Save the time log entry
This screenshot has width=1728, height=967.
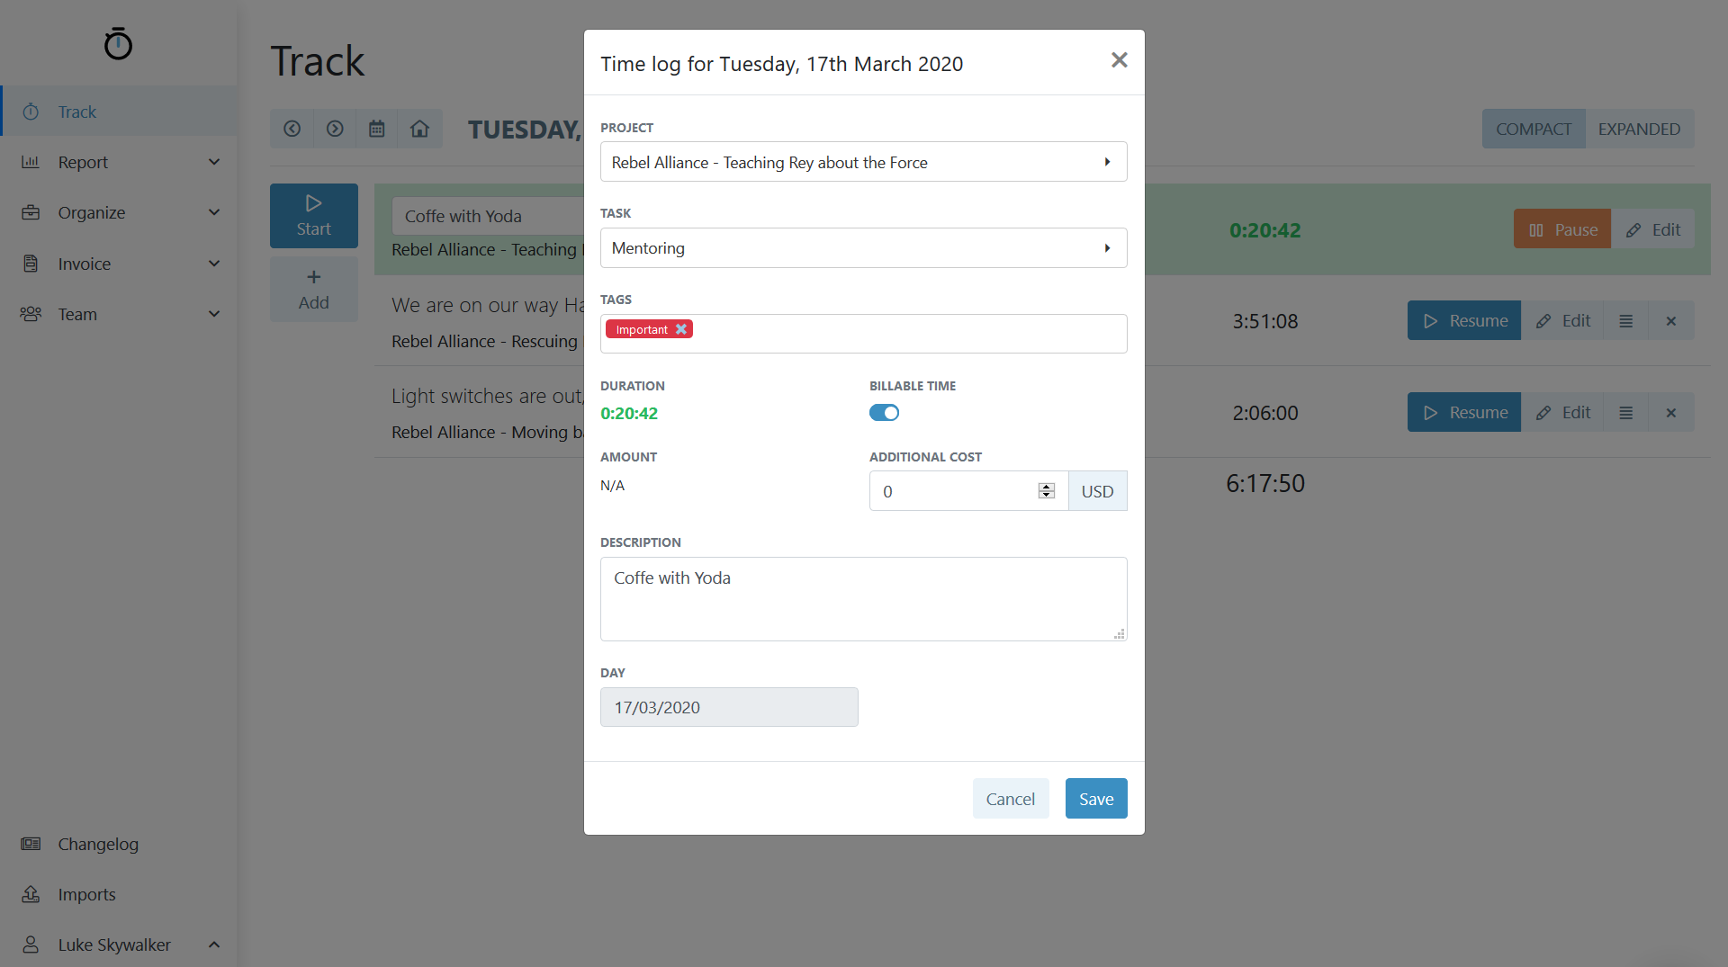(x=1095, y=798)
